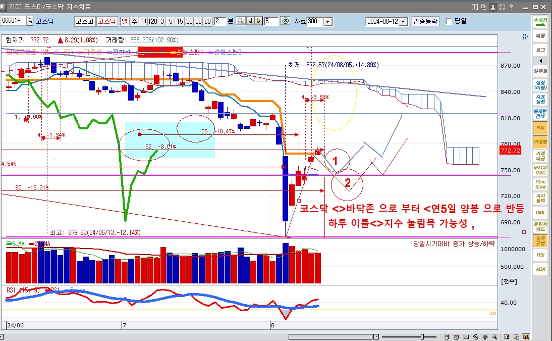Toggle the DMI indicator button
The width and height of the screenshot is (552, 341).
click(540, 212)
